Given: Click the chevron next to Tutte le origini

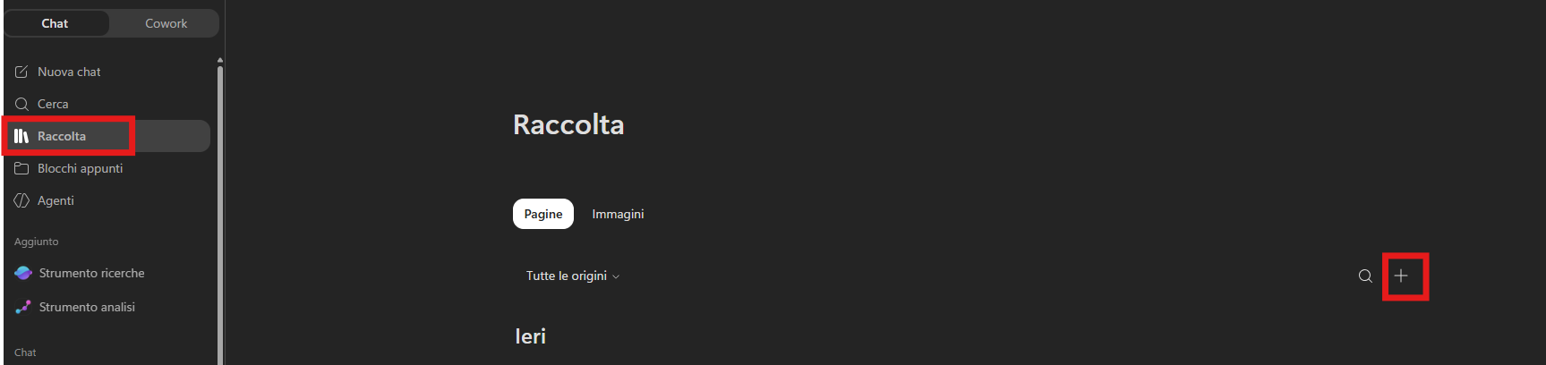Looking at the screenshot, I should pos(616,276).
